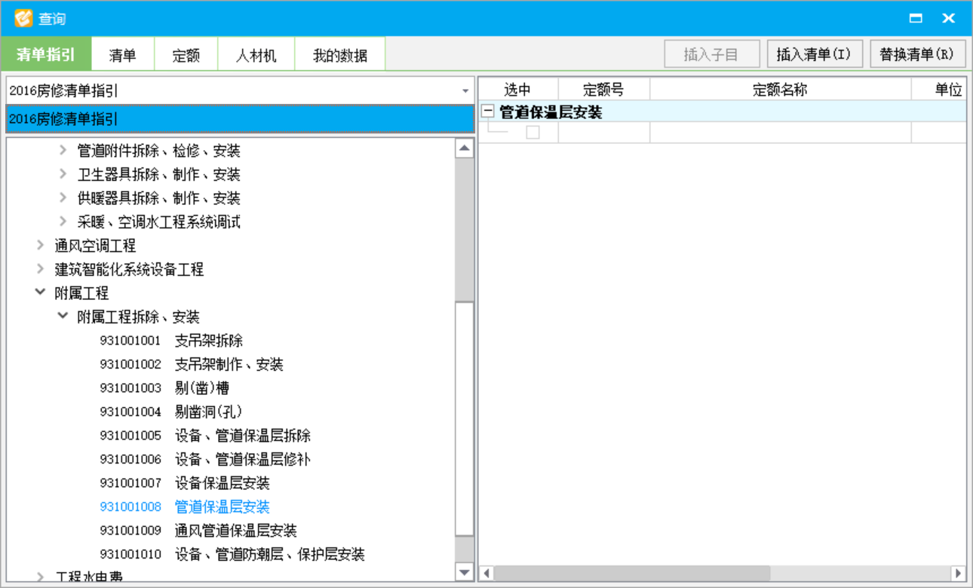Select 931001010 设备、管道防潮层、保护层安装
Viewport: 973px width, 588px height.
pyautogui.click(x=232, y=554)
